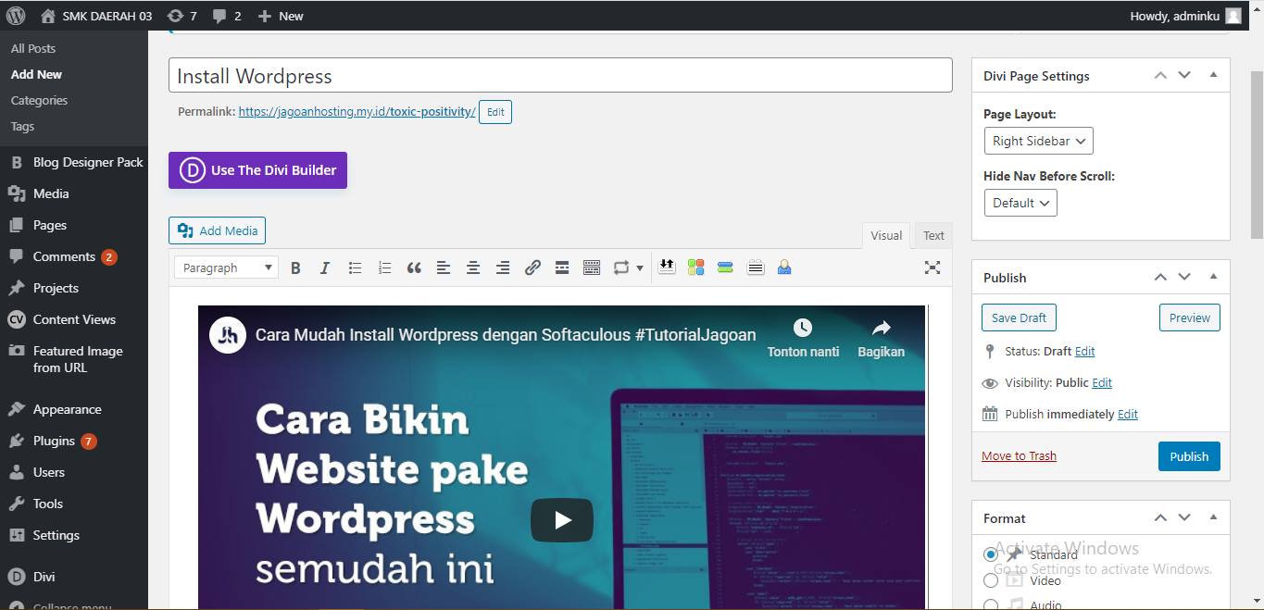
Task: Click the permalink Edit button
Action: [x=495, y=112]
